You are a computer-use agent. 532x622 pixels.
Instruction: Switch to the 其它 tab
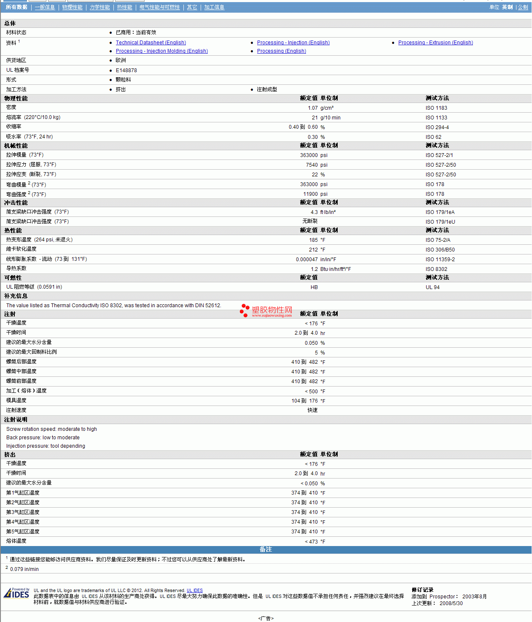192,7
